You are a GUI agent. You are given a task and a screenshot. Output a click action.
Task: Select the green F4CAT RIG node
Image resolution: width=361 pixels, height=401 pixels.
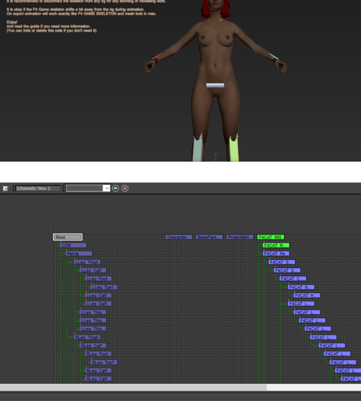271,237
